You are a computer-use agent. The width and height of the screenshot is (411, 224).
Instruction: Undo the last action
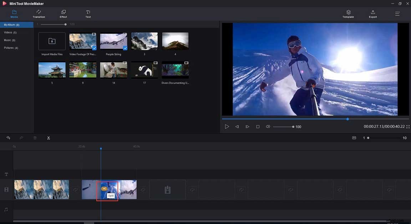coord(8,138)
